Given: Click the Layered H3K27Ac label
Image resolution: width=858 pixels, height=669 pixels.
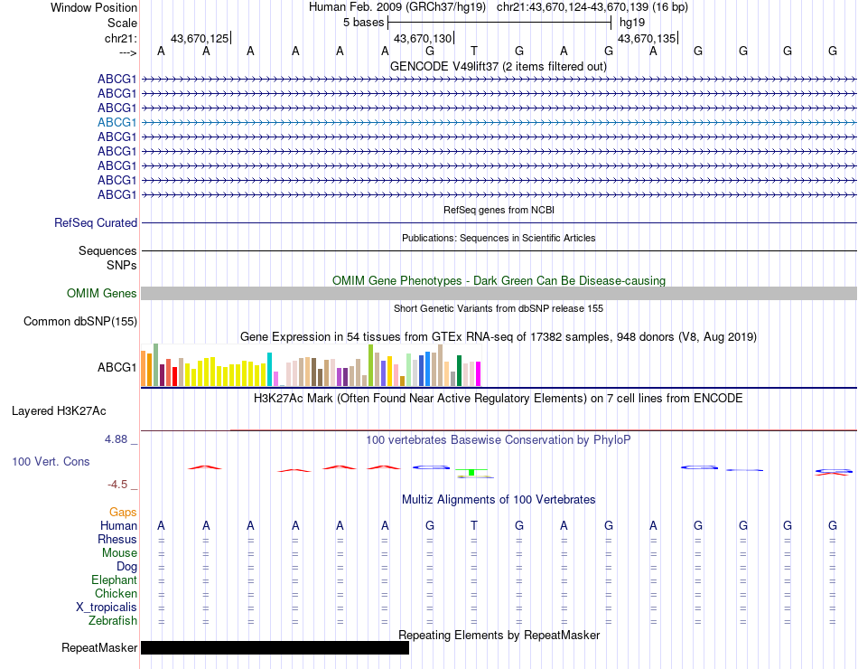Looking at the screenshot, I should [59, 411].
